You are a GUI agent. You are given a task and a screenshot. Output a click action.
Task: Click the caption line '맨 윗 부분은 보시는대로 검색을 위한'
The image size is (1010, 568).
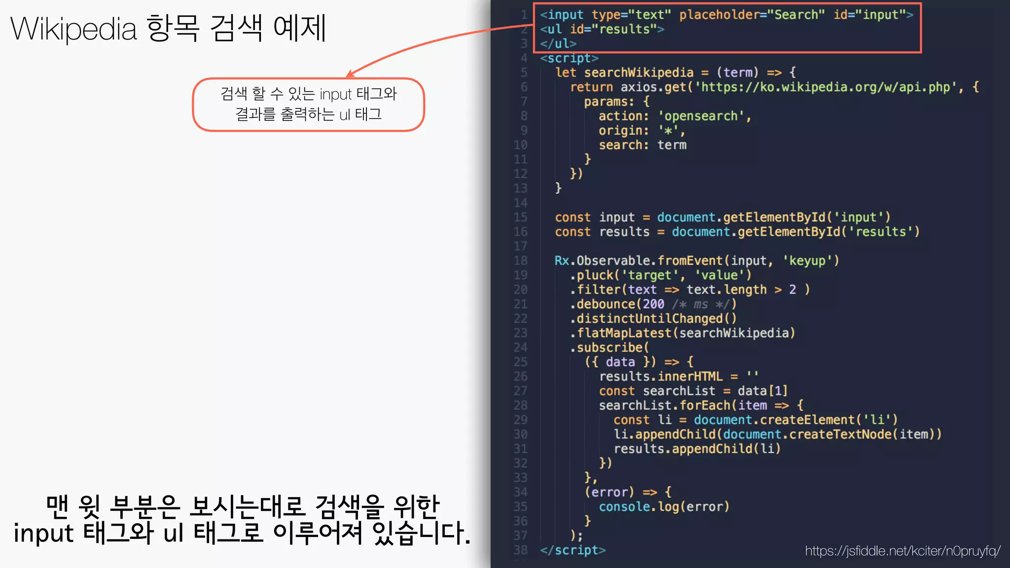coord(242,506)
